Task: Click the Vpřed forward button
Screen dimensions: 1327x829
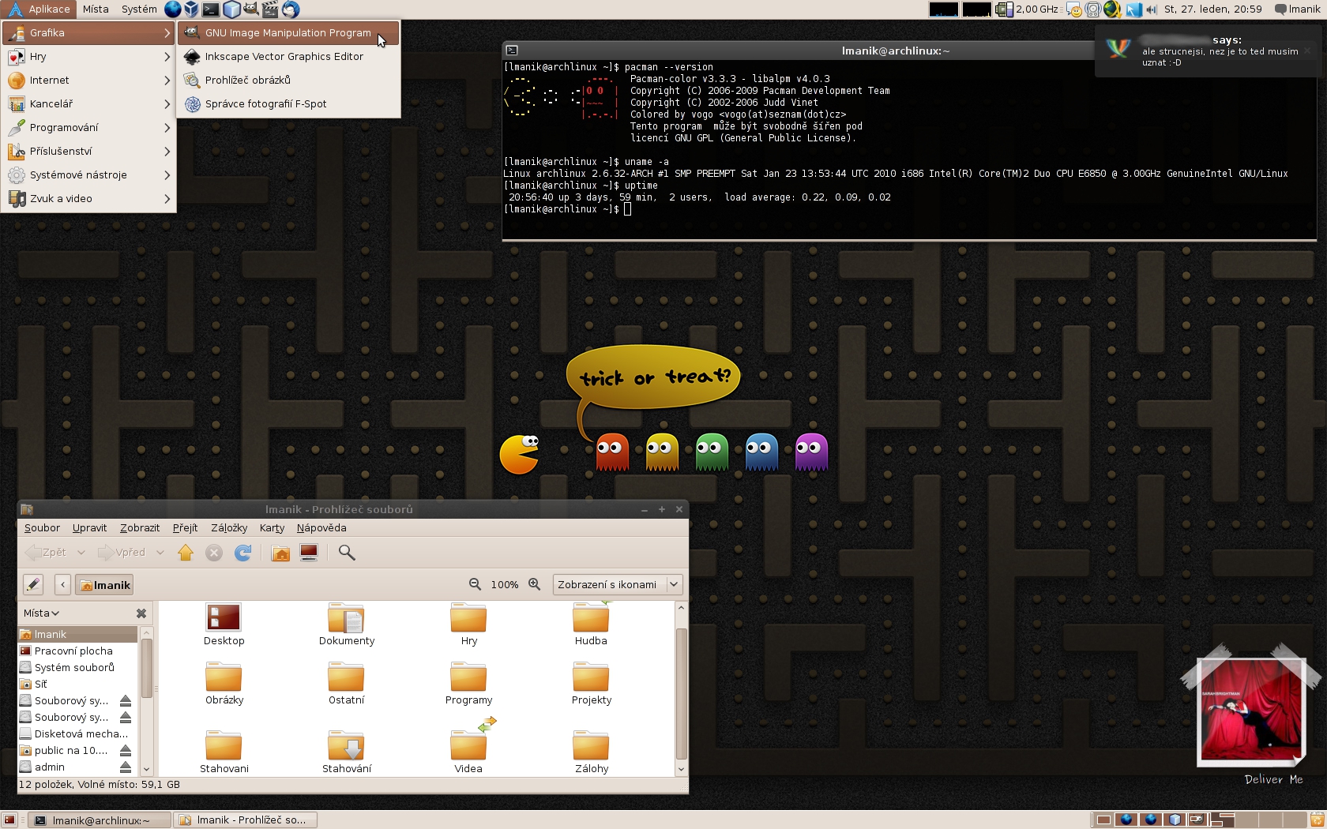Action: point(122,553)
